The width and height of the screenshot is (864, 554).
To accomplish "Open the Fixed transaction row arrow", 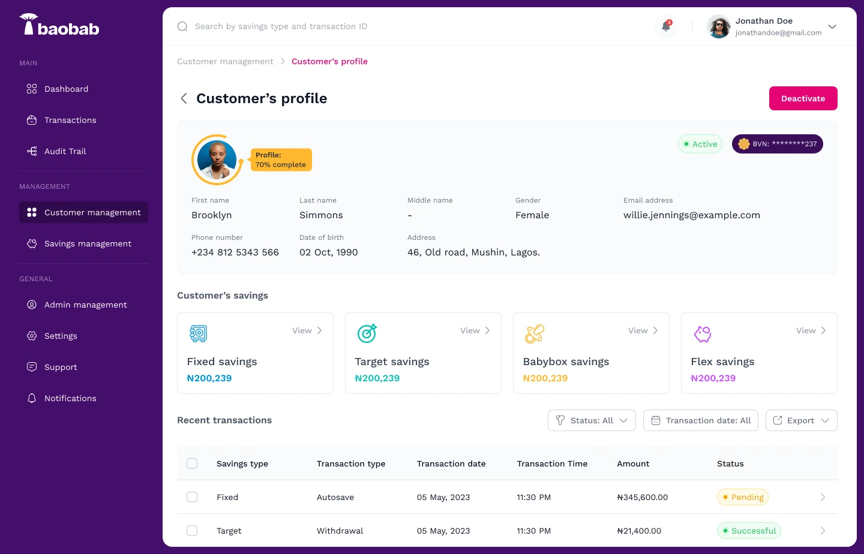I will [x=823, y=497].
